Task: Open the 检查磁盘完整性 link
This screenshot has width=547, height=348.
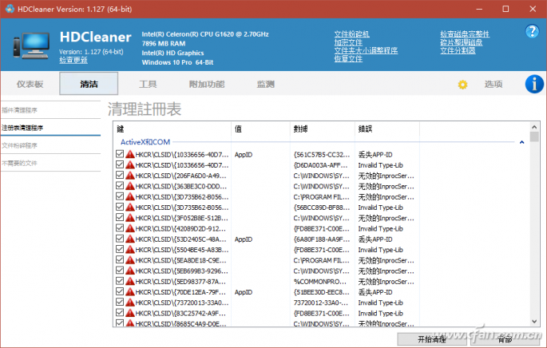Action: [465, 34]
